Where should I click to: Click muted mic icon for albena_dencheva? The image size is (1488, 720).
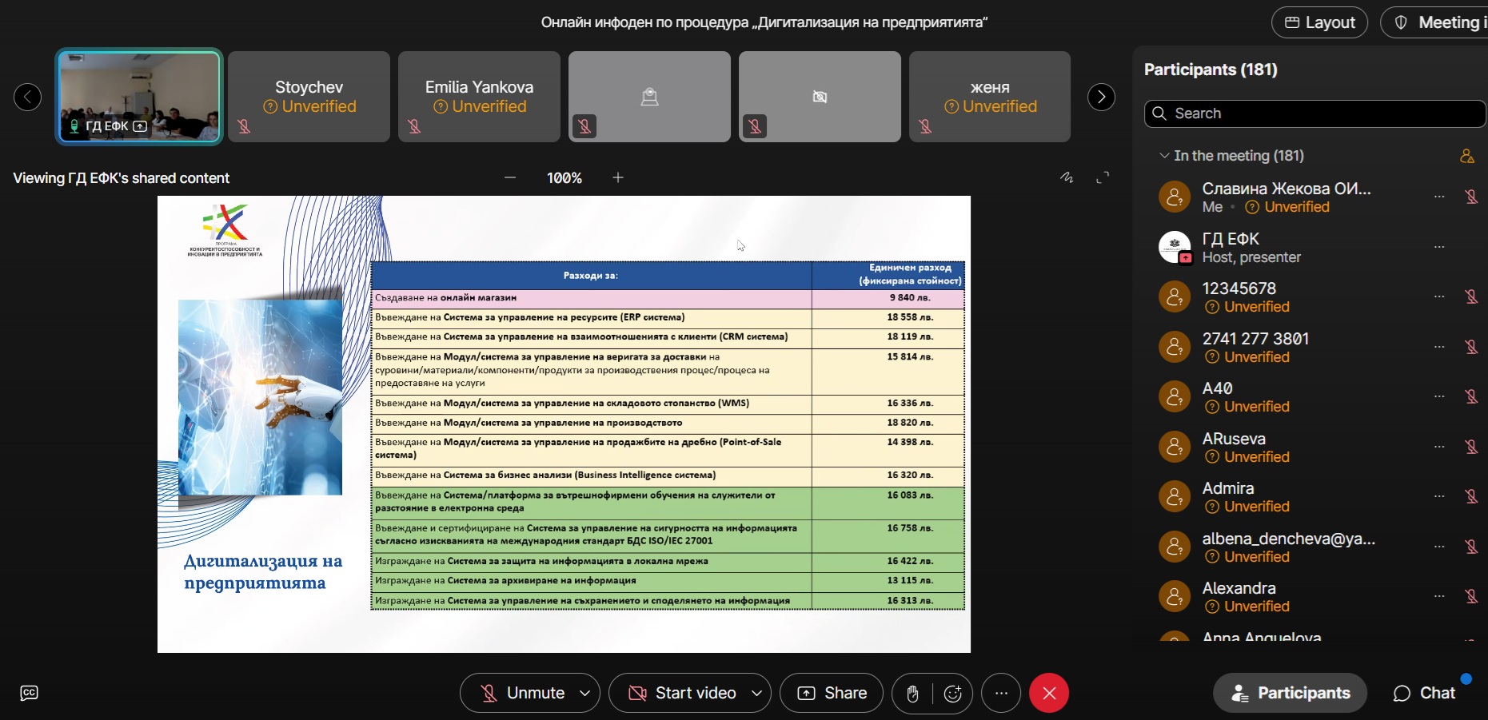(x=1471, y=547)
